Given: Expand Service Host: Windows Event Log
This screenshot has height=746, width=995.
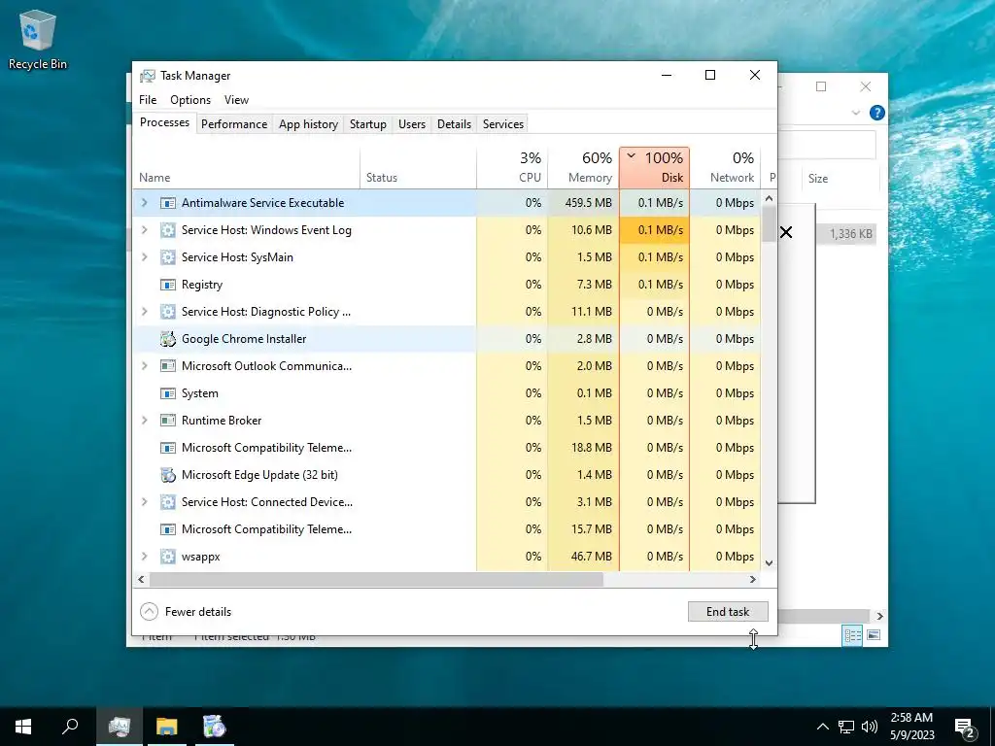Looking at the screenshot, I should coord(144,230).
